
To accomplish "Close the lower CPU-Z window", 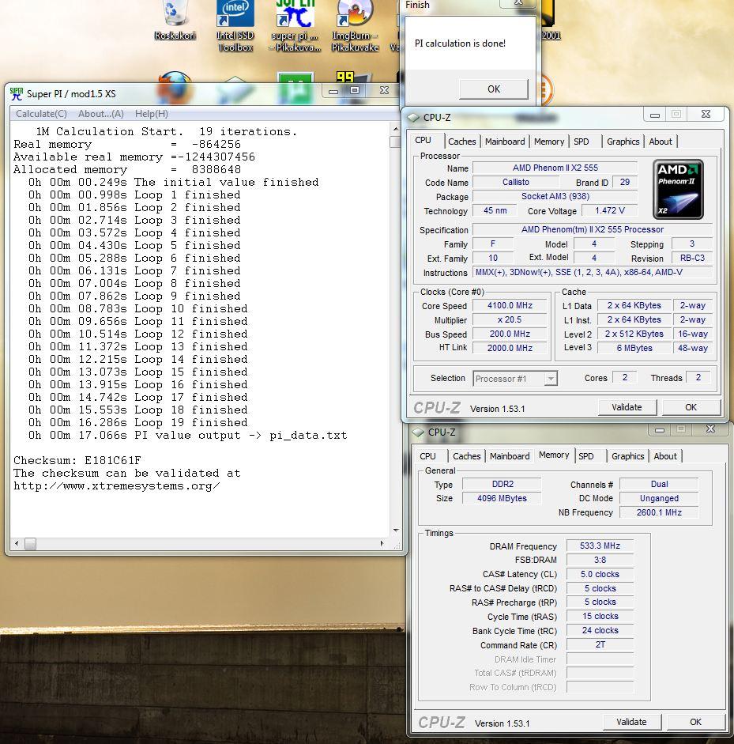I will (710, 429).
